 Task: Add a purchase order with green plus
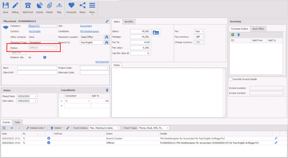(x=233, y=35)
